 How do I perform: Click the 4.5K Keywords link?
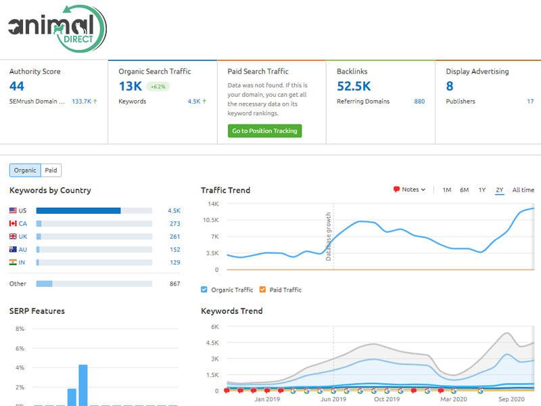coord(195,101)
